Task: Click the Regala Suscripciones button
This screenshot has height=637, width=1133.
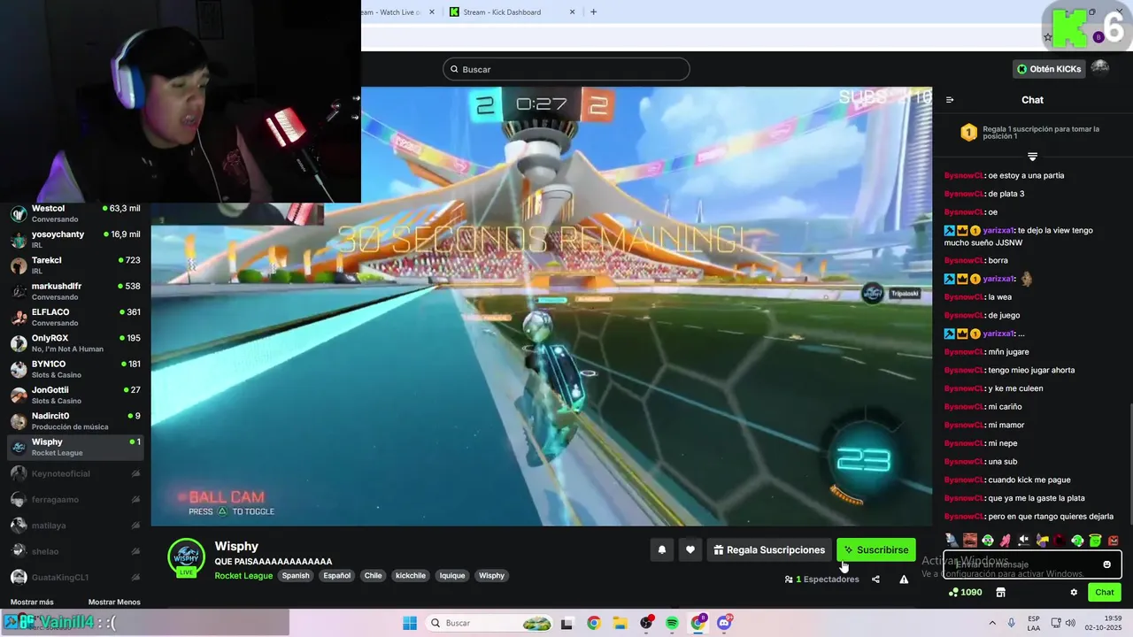Action: pyautogui.click(x=768, y=549)
